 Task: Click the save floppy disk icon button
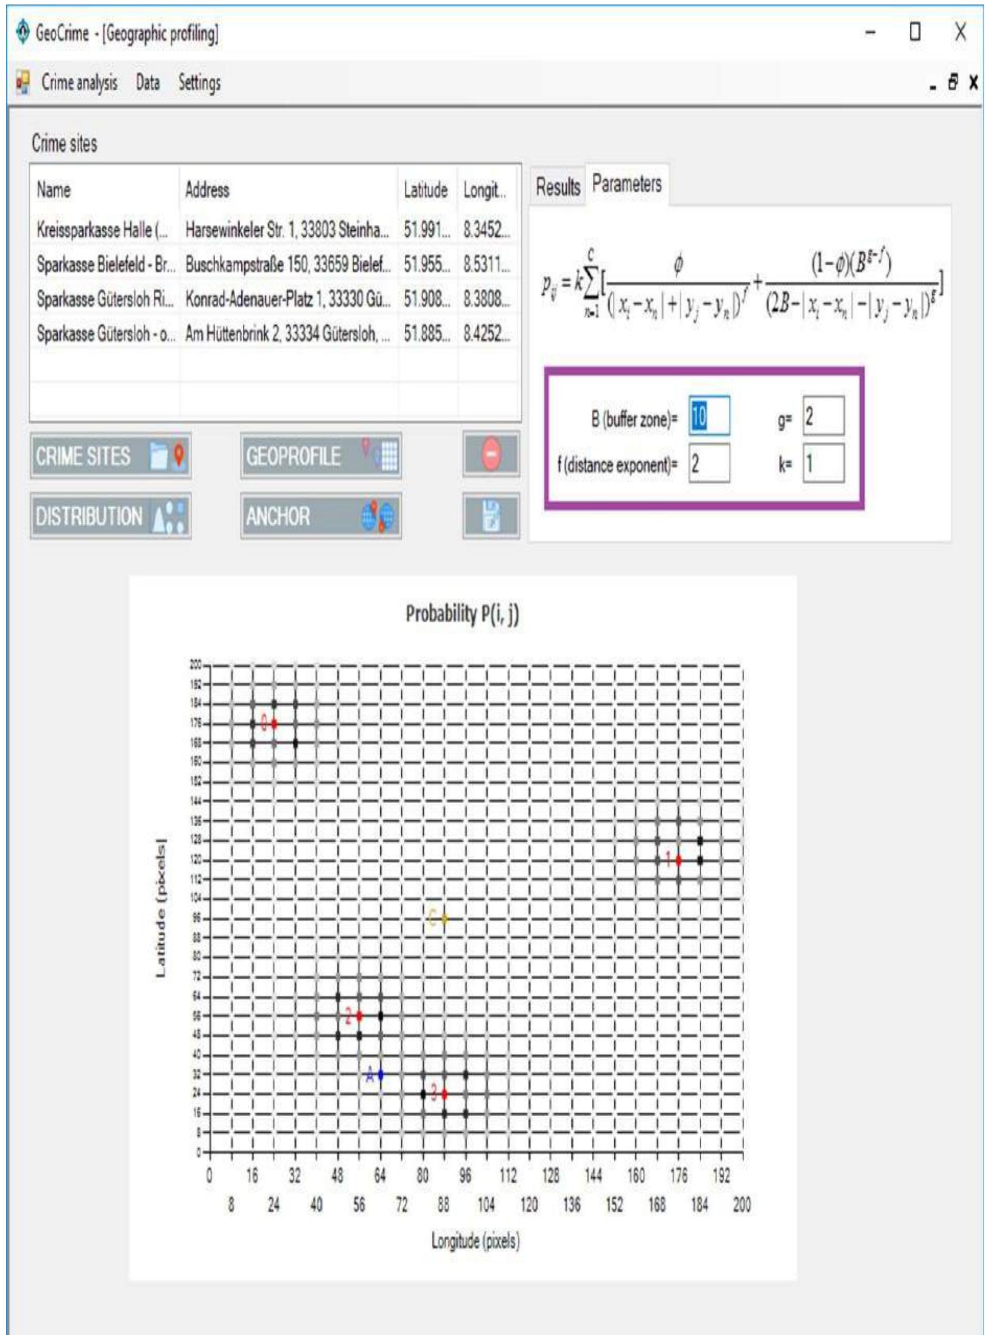(490, 516)
